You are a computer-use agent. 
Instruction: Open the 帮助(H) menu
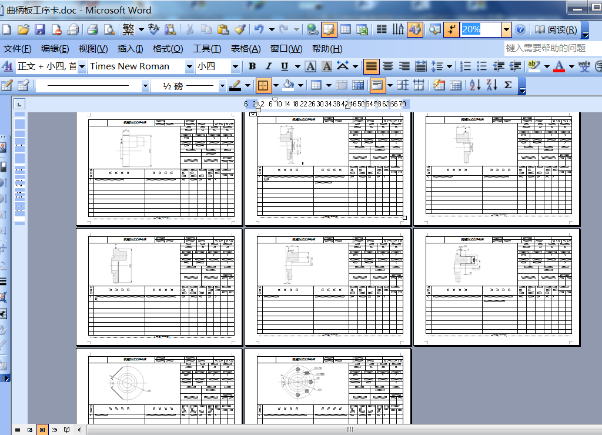327,49
